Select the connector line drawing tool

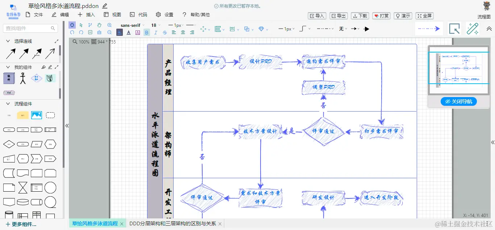(x=90, y=25)
